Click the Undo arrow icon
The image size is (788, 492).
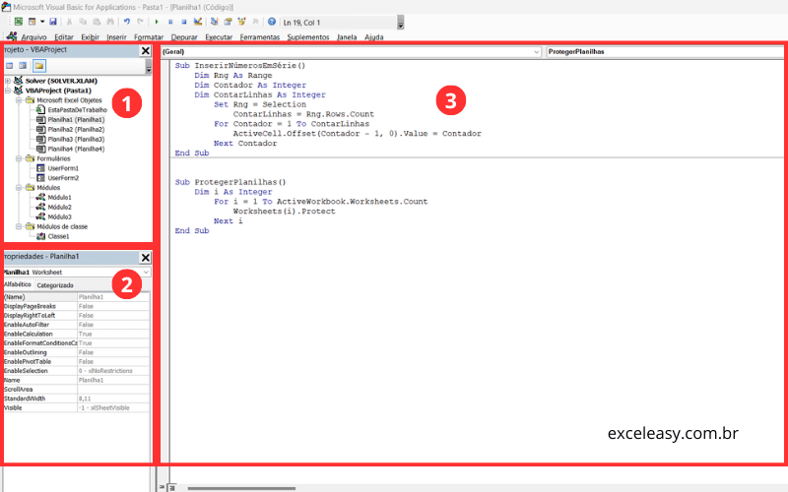[x=127, y=22]
